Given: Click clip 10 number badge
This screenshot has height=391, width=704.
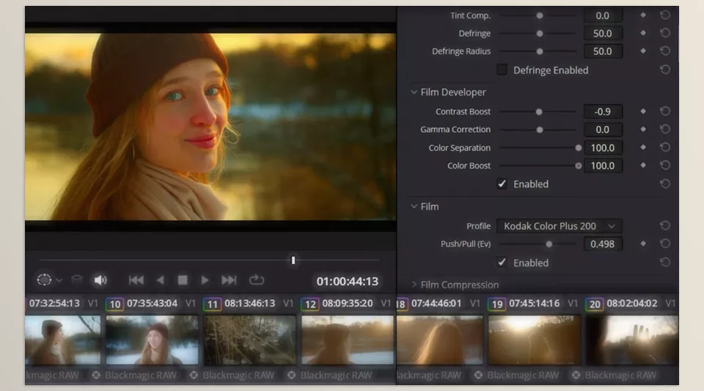Looking at the screenshot, I should (x=115, y=304).
